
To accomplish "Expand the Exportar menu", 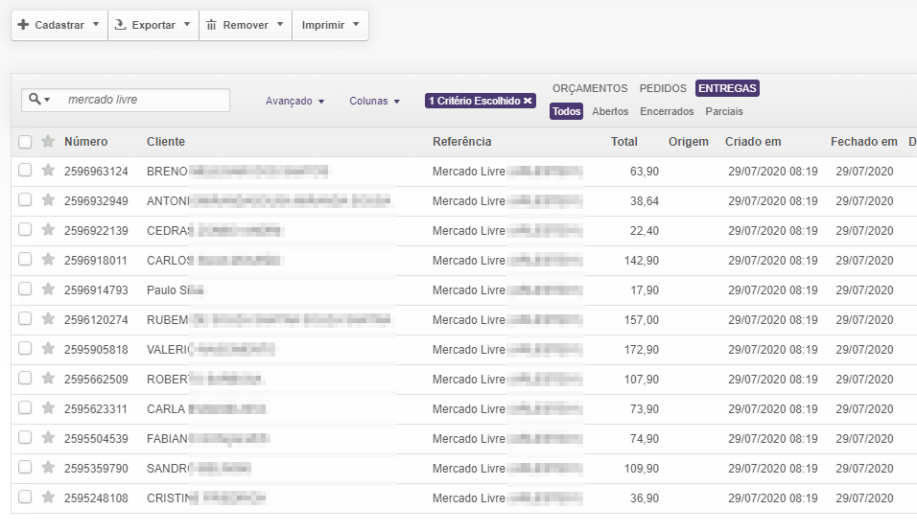I will [x=153, y=25].
